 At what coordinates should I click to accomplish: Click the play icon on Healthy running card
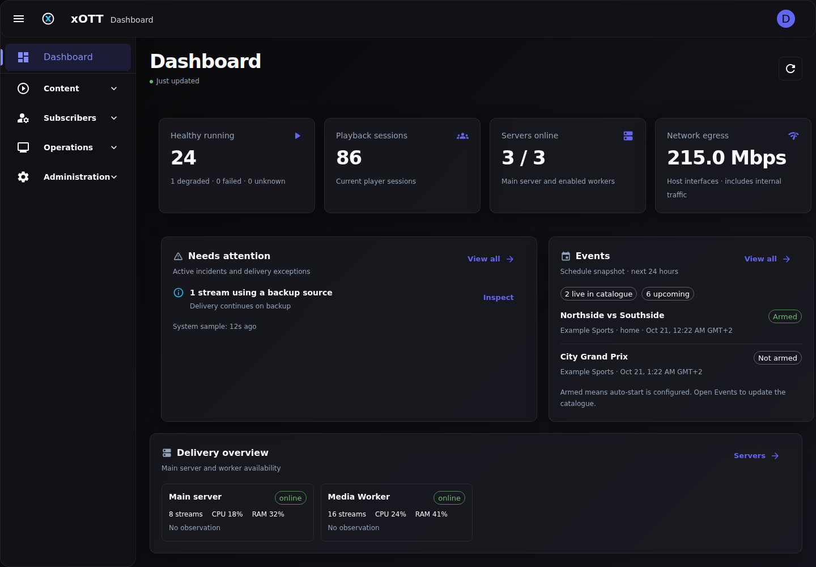pos(297,136)
